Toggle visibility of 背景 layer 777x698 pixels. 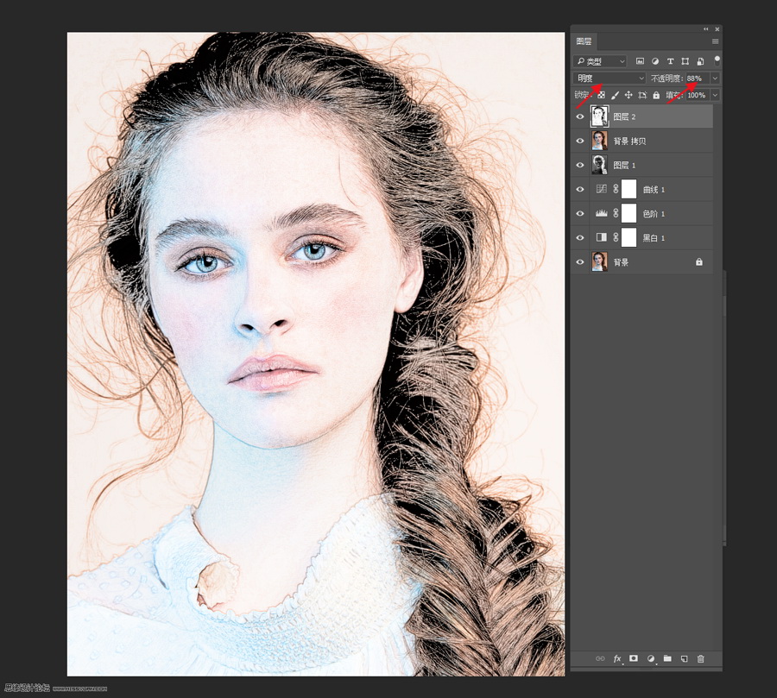tap(580, 261)
